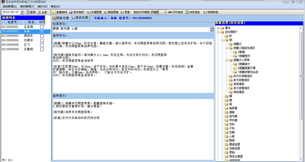The height and width of the screenshot is (162, 305).
Task: Click the 检查号 column header
Action: pos(12,22)
